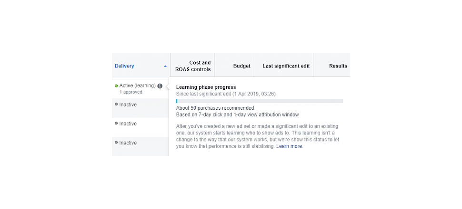Image resolution: width=462 pixels, height=209 pixels.
Task: Sort by the Delivery column arrow
Action: [165, 66]
